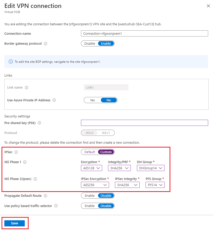Disable Border gateway protocol

coord(90,44)
